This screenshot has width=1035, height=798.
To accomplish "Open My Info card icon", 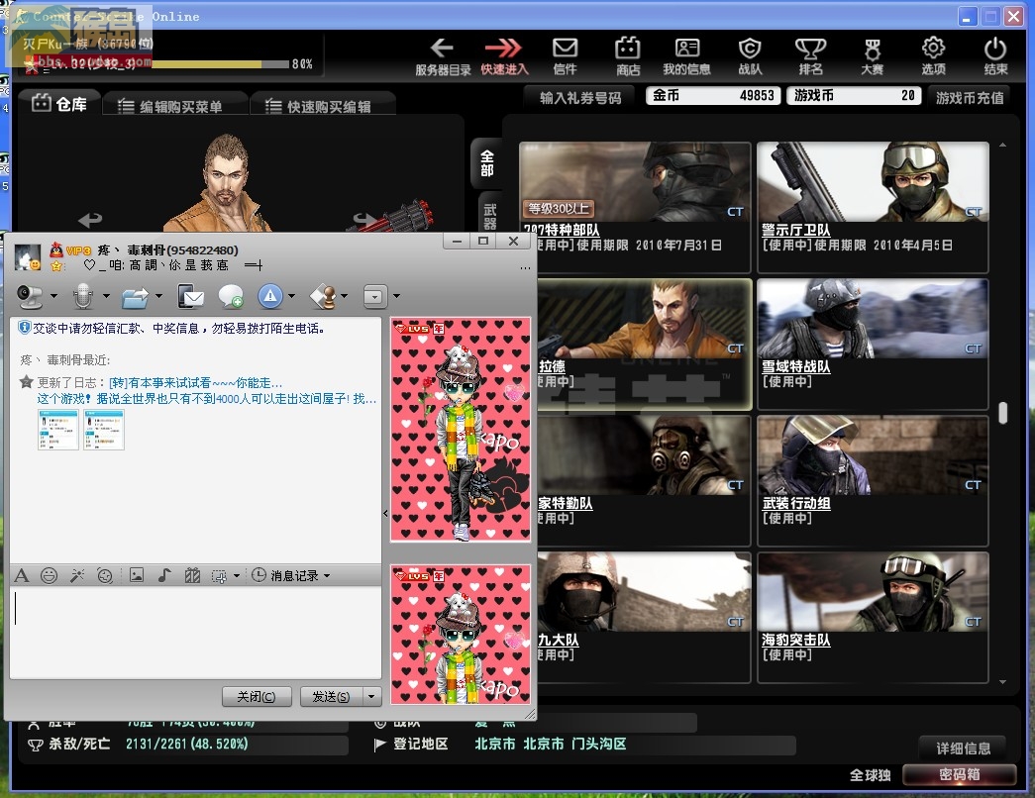I will (x=687, y=49).
